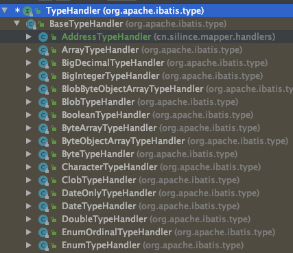This screenshot has width=293, height=253.
Task: Click the DateOnlyTypeHandler class icon
Action: tap(43, 193)
